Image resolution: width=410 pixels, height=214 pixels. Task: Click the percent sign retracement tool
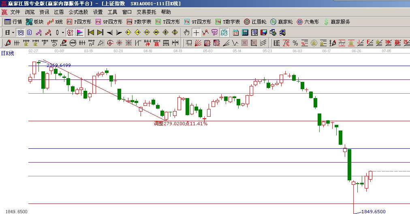[295, 43]
